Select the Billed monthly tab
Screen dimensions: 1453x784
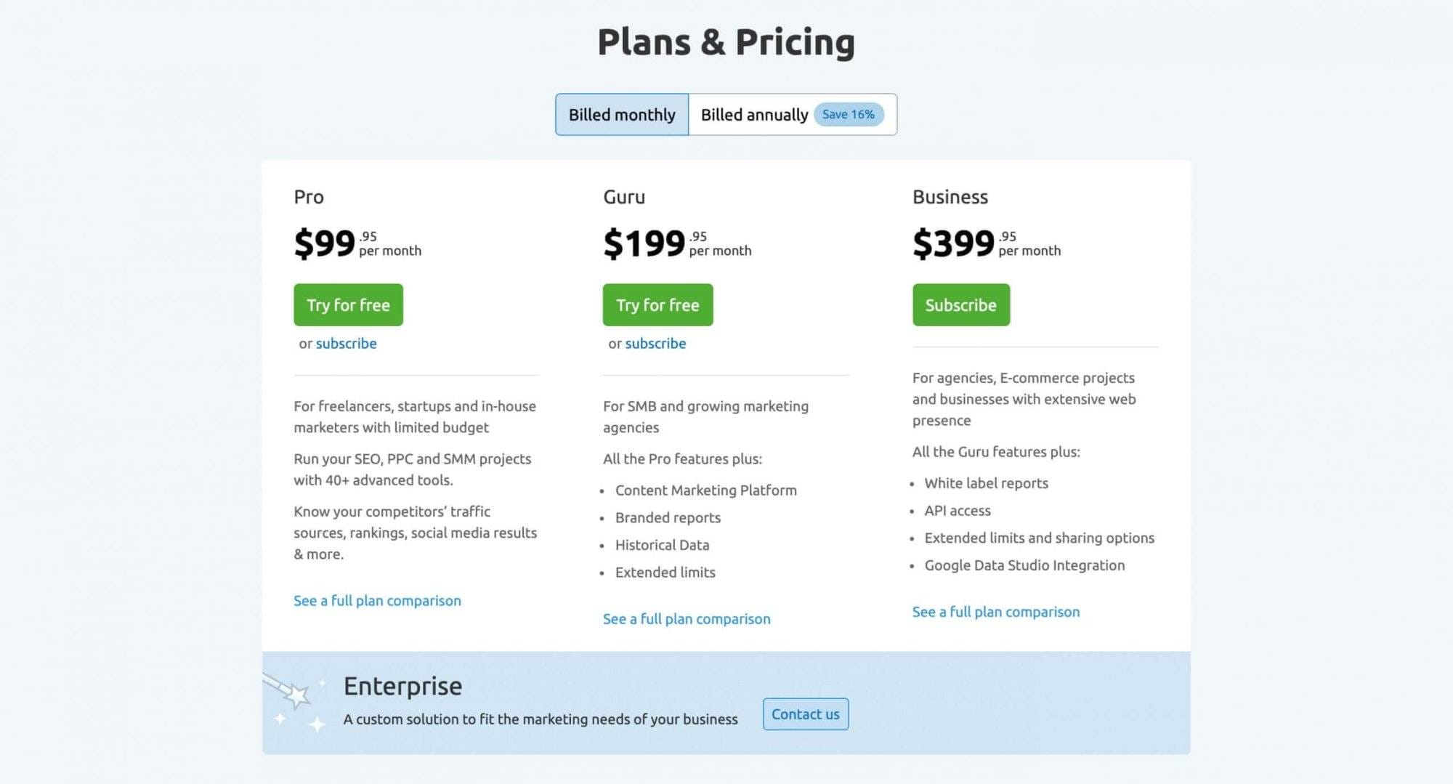click(622, 114)
